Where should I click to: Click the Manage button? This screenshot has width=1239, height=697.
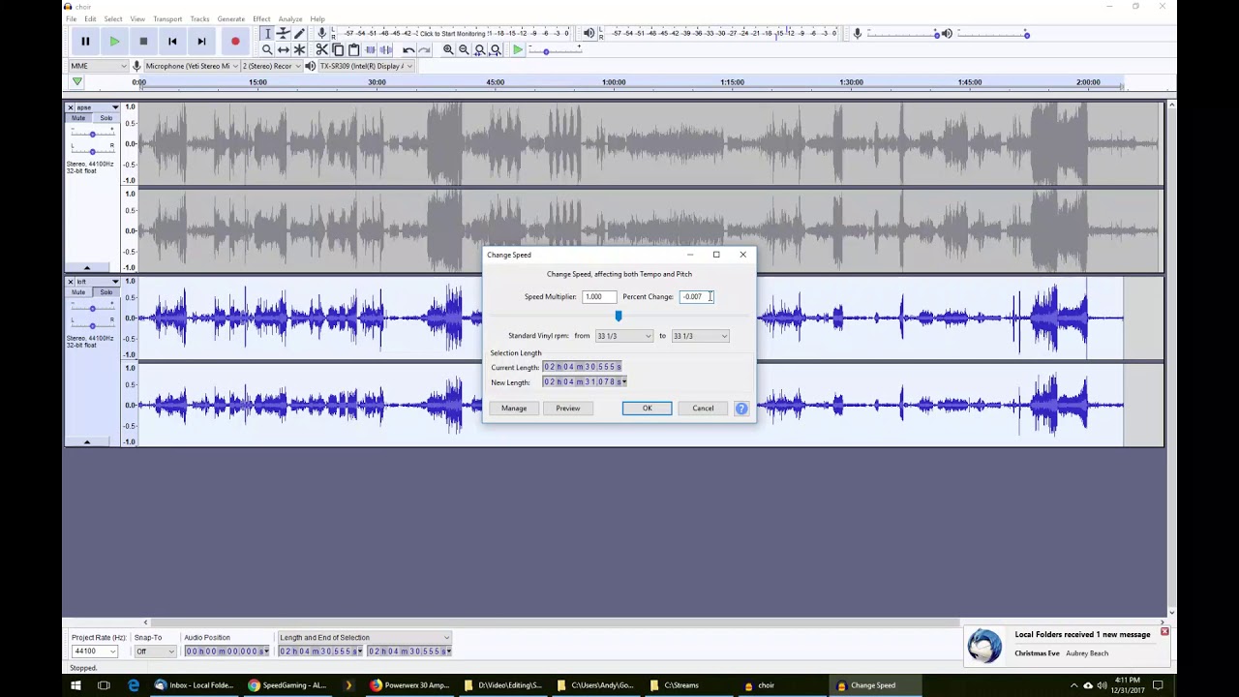[x=514, y=409]
